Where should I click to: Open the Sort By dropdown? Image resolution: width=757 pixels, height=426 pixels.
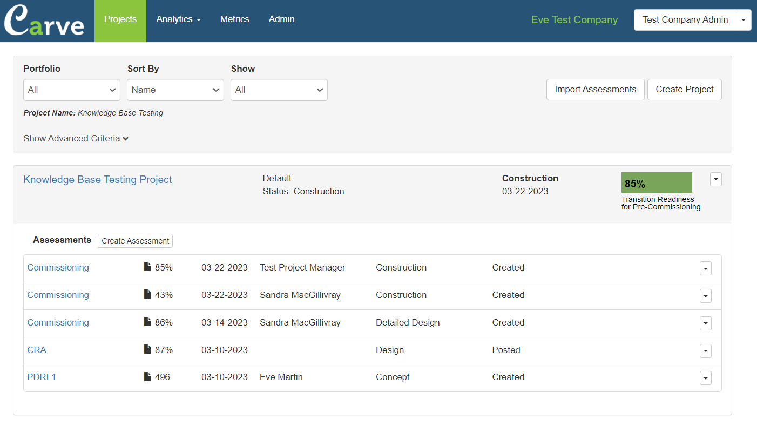pos(175,90)
